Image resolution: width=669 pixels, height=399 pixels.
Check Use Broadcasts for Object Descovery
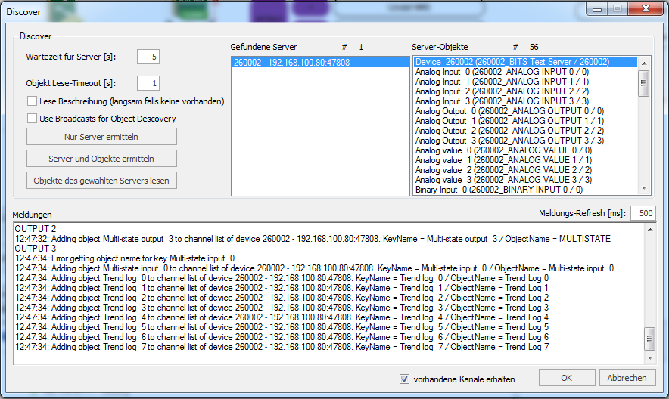32,119
